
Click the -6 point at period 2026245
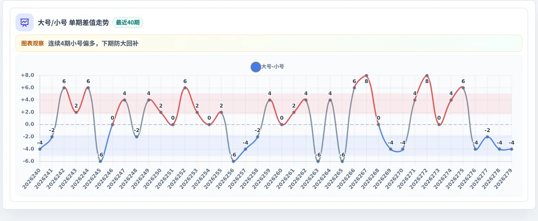pos(100,161)
